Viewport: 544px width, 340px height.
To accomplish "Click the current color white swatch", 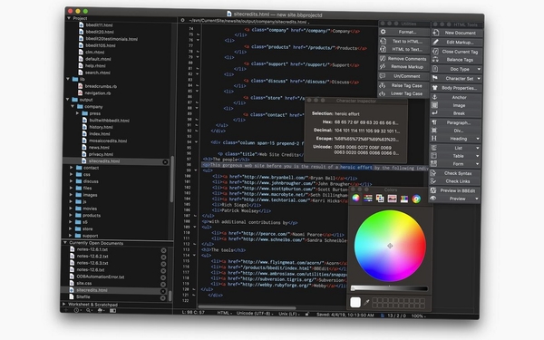I will click(355, 303).
